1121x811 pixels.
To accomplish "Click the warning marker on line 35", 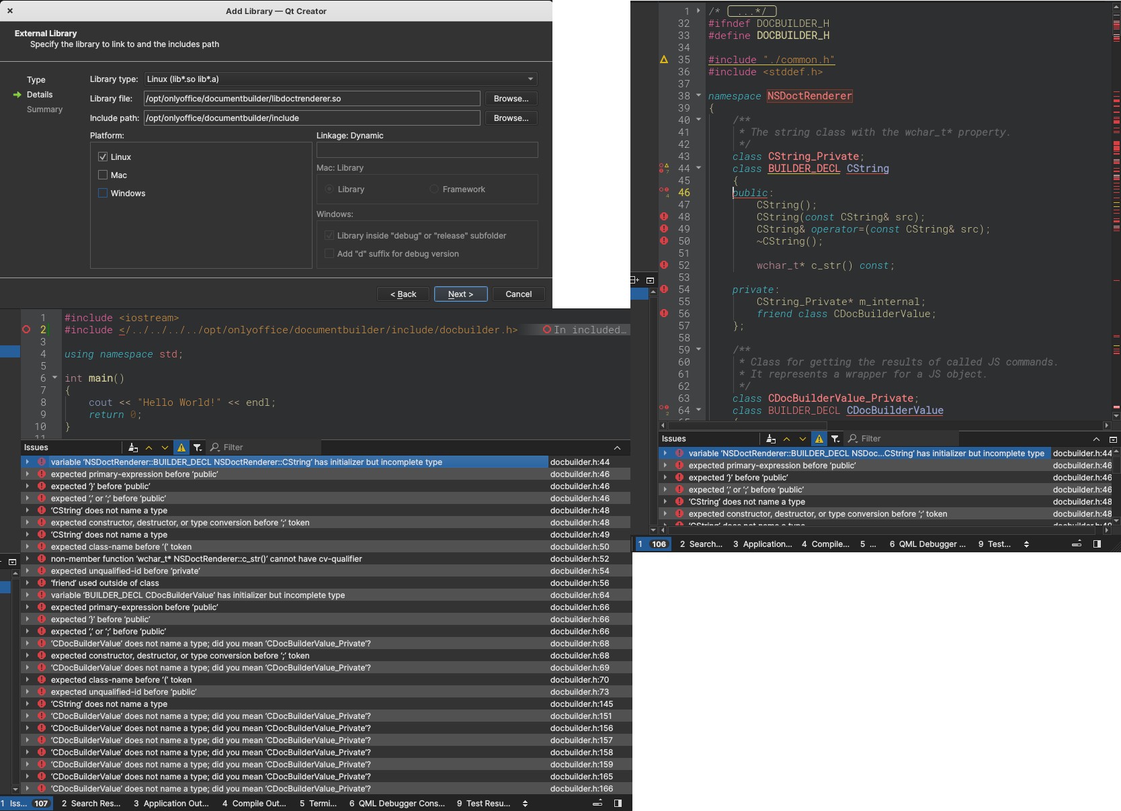I will tap(664, 60).
